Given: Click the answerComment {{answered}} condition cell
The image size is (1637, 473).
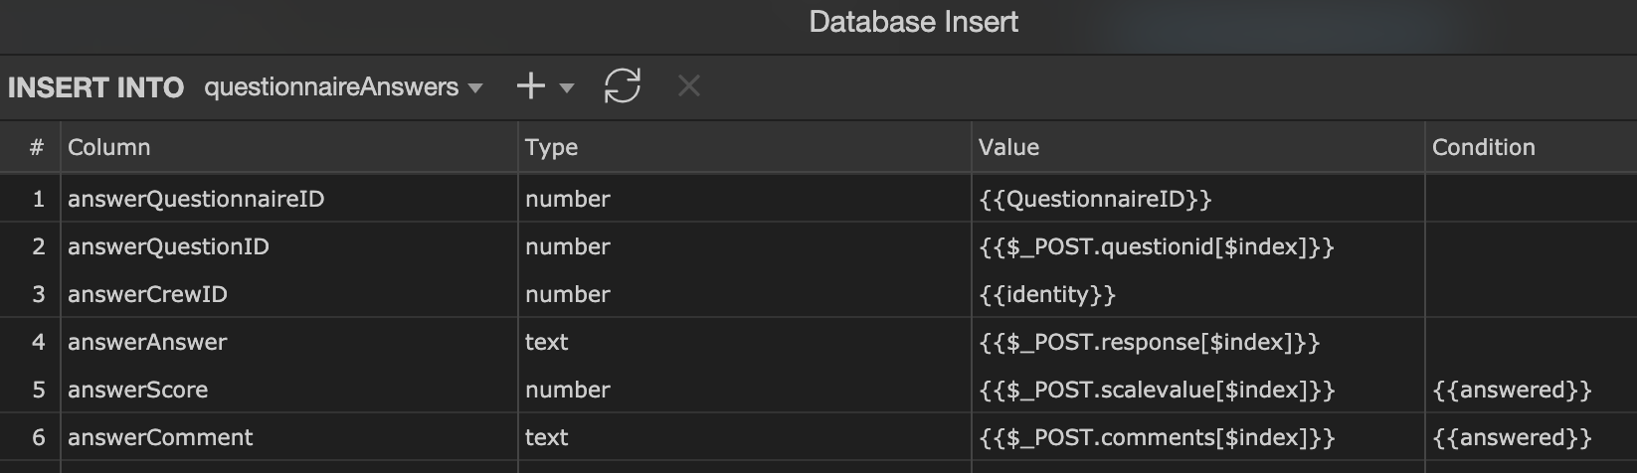Looking at the screenshot, I should coord(1531,437).
